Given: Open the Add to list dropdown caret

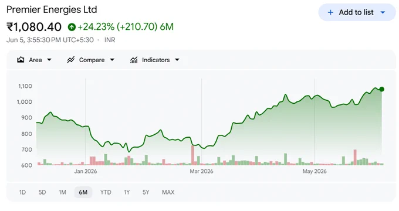Looking at the screenshot, I should pyautogui.click(x=383, y=12).
